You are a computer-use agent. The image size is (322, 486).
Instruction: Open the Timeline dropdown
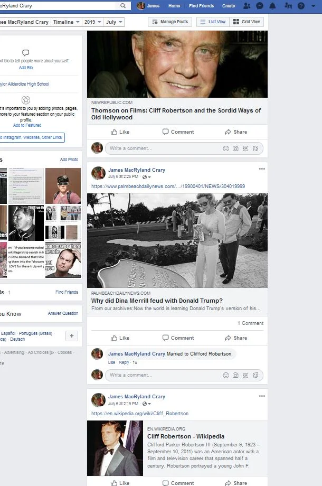(67, 22)
